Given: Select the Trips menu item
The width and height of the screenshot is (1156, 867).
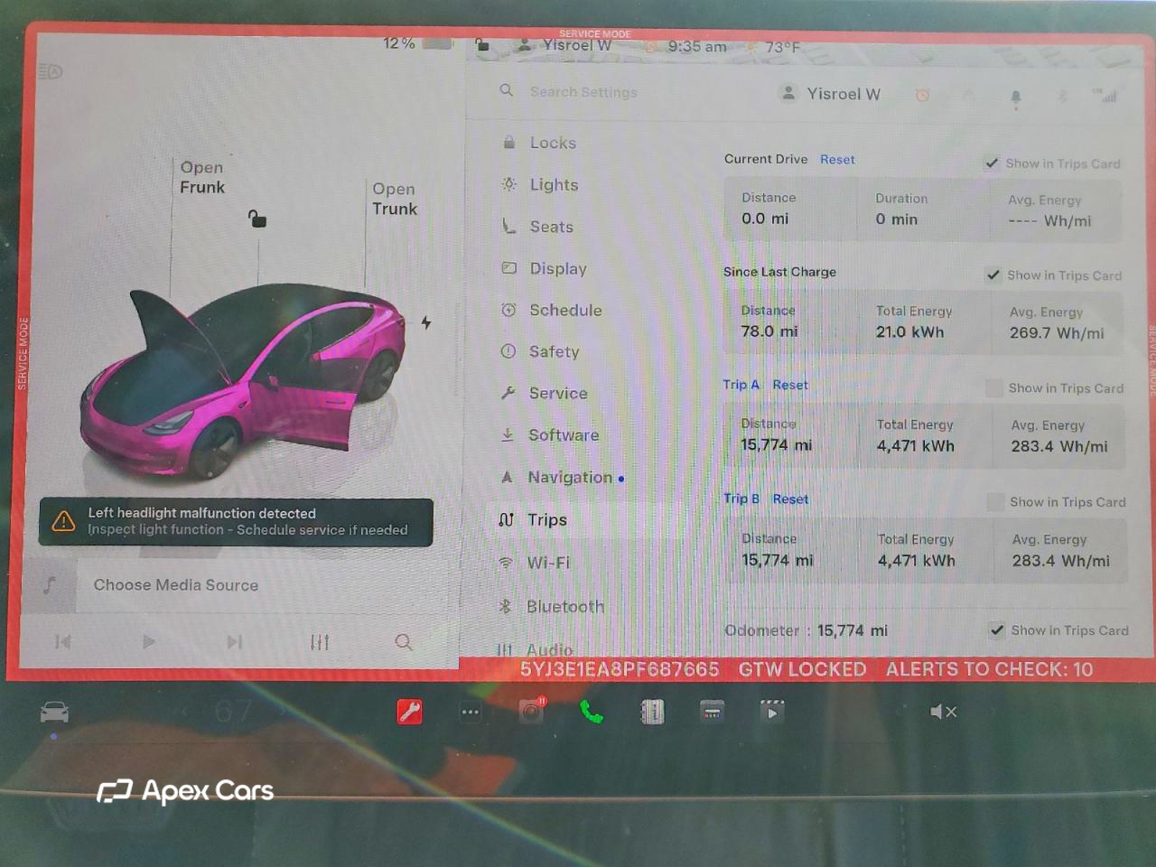Looking at the screenshot, I should coord(547,519).
